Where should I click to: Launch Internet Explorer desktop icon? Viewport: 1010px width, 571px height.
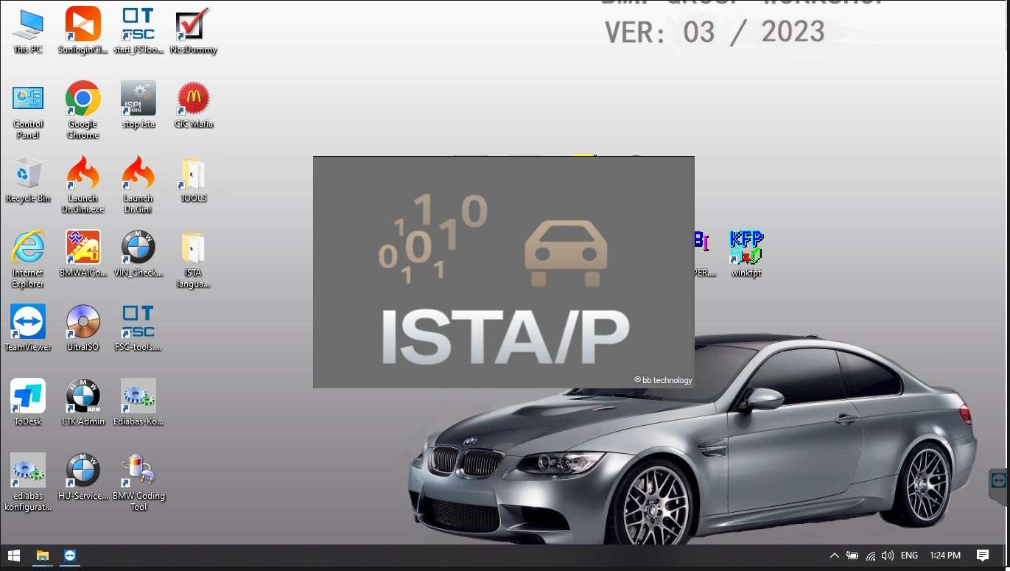28,259
